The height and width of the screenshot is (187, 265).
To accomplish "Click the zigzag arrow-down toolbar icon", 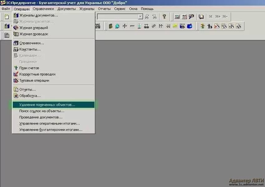I will click(x=168, y=26).
